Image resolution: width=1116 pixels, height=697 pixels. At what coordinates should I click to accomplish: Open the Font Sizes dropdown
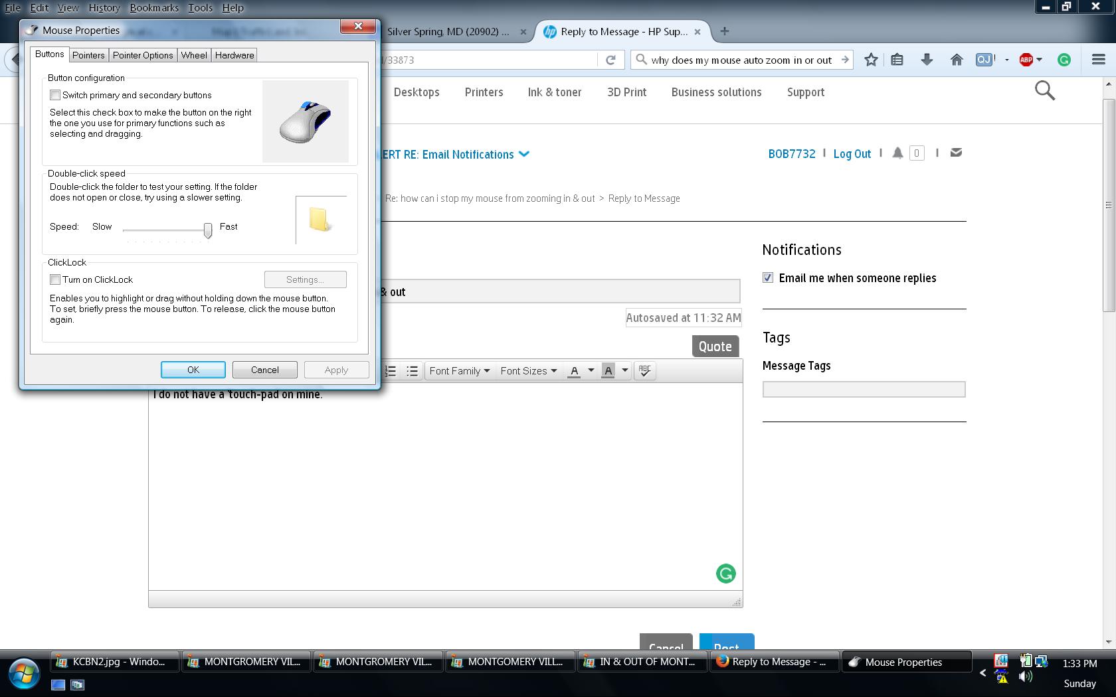(x=528, y=370)
